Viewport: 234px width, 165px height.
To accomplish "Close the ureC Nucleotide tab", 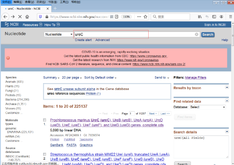I will click(48, 8).
